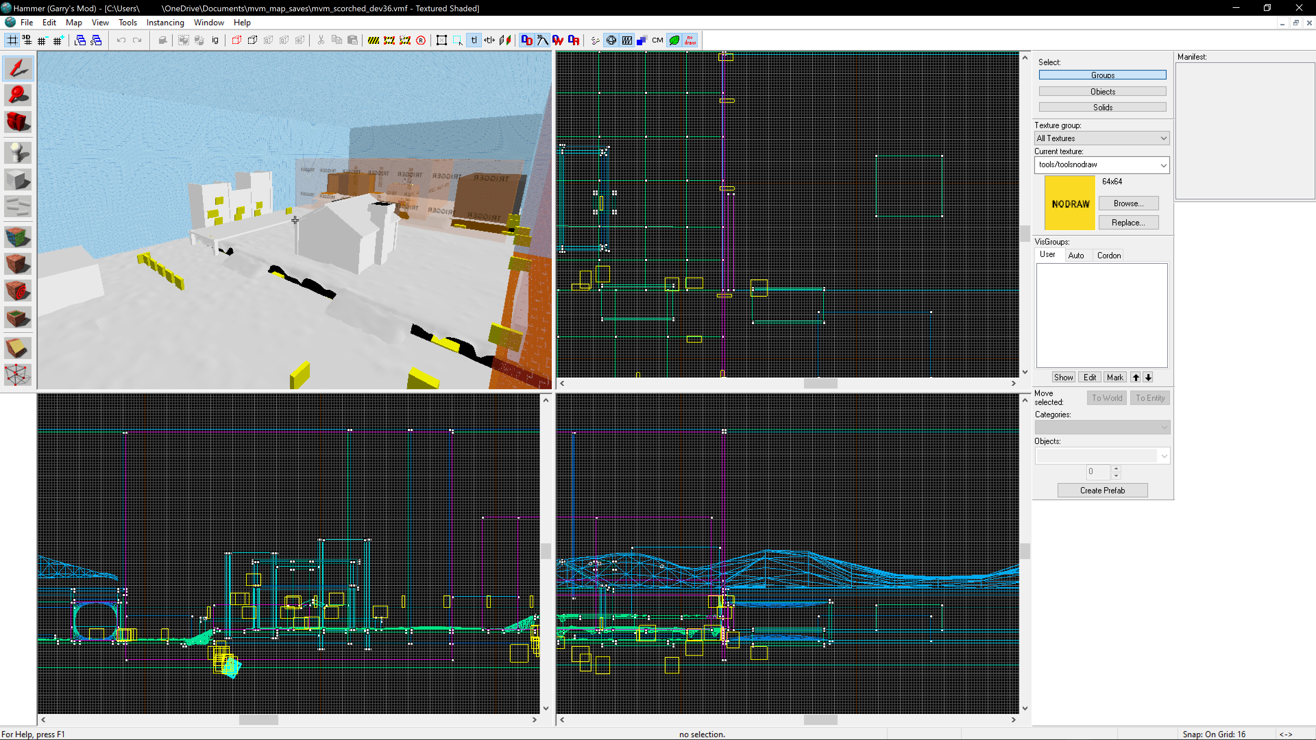Toggle the no draw button
The width and height of the screenshot is (1316, 740).
tap(690, 40)
